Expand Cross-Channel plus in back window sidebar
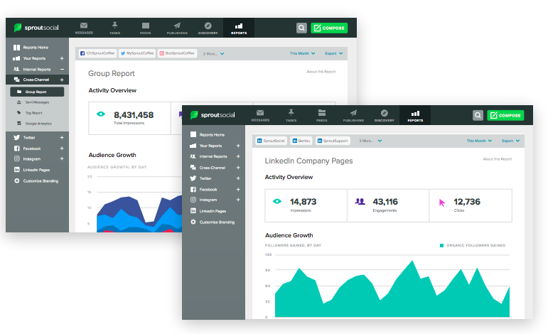548x334 pixels. 62,80
